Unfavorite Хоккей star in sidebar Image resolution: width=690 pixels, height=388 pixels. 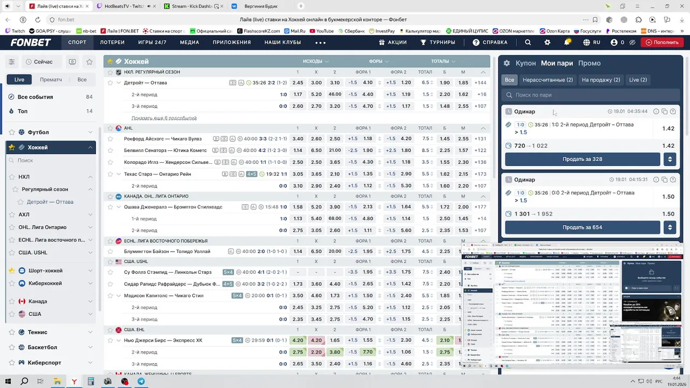[x=11, y=147]
